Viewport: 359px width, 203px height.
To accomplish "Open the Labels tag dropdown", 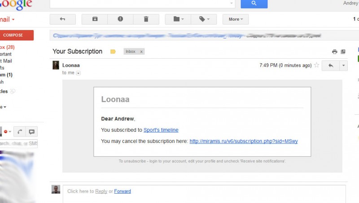I will click(x=204, y=19).
